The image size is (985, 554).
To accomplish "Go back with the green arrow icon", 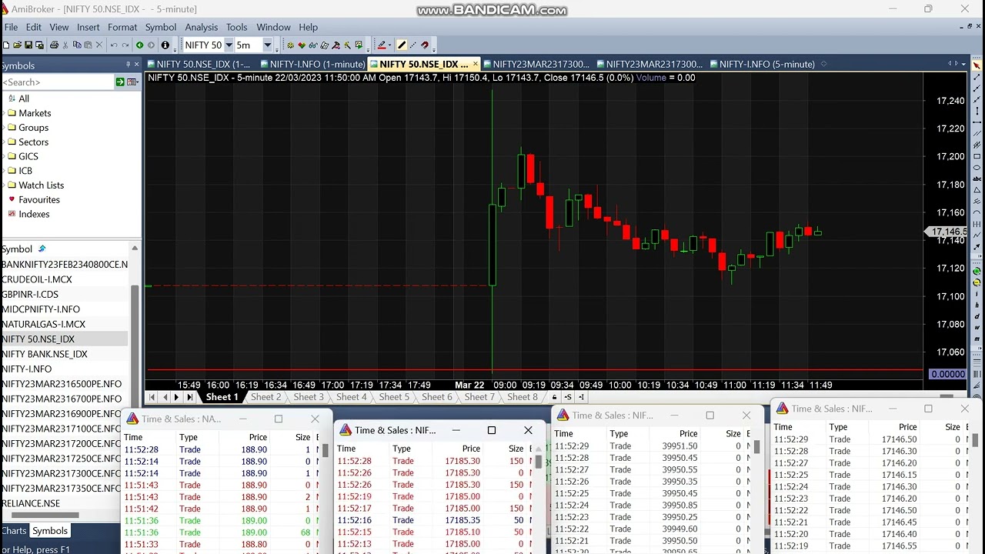I will click(x=139, y=45).
